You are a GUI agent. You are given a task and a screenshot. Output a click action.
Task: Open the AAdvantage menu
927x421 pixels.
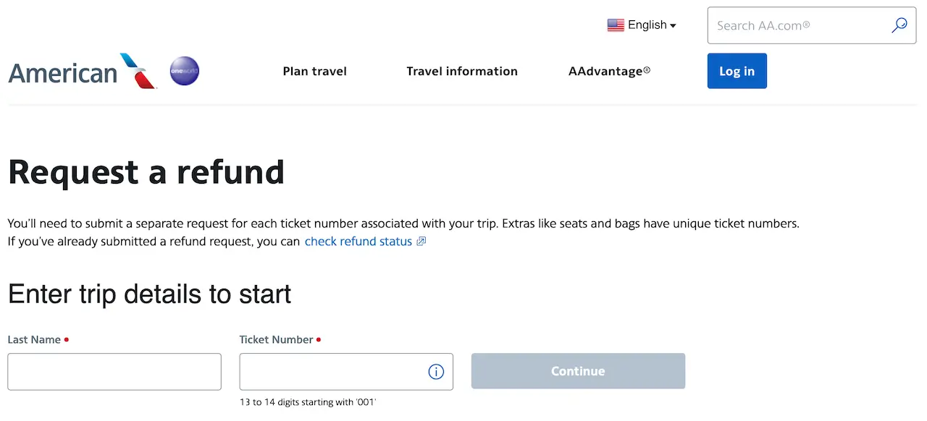click(609, 71)
